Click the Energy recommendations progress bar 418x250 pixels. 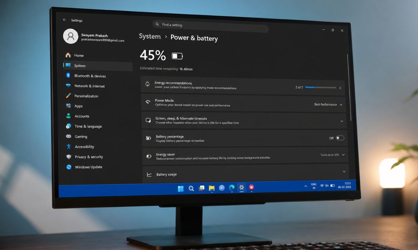[x=320, y=87]
